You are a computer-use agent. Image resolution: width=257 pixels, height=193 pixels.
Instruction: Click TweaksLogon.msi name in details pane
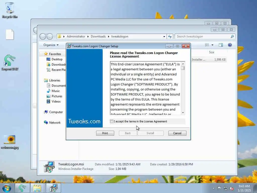coord(71,164)
